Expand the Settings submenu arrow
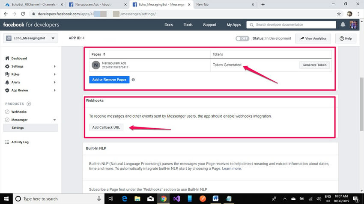 (54, 66)
